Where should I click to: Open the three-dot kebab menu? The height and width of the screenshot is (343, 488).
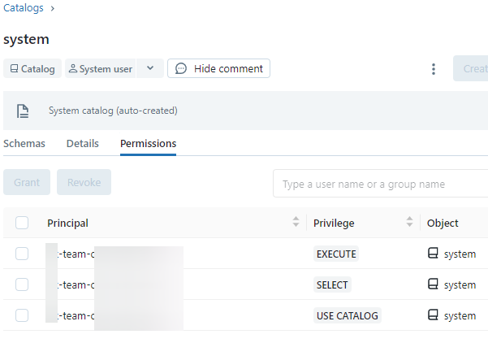(434, 69)
